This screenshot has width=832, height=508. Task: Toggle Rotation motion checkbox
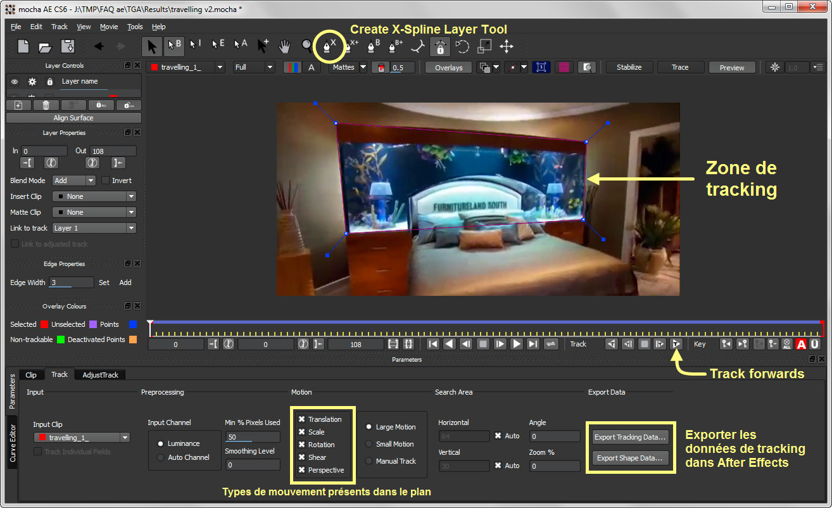[302, 445]
